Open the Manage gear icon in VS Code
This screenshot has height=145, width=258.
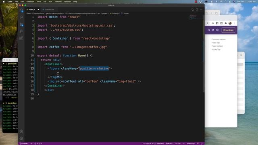click(x=21, y=138)
